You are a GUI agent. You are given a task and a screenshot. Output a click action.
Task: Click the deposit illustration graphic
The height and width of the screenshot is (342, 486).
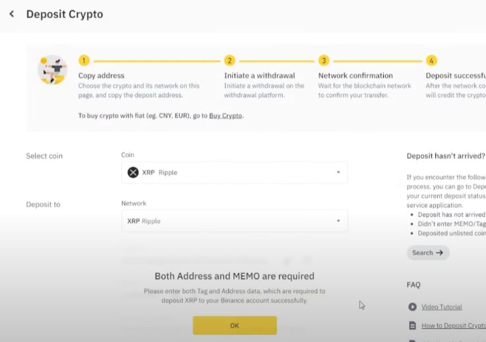click(53, 70)
